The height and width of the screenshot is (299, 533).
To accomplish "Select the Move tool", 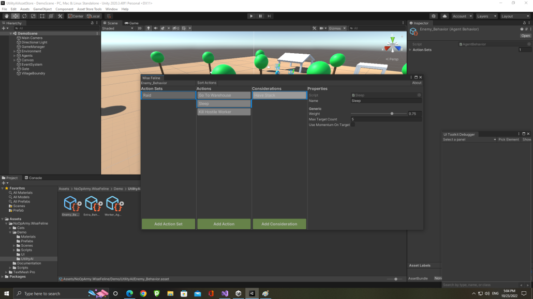I will pos(16,16).
